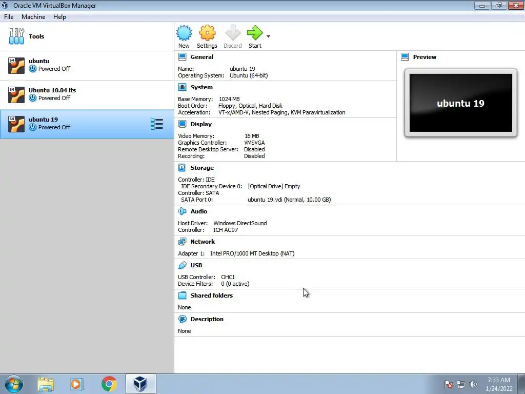Click the system tray network icon
Viewport: 525px width, 394px height.
[x=461, y=384]
